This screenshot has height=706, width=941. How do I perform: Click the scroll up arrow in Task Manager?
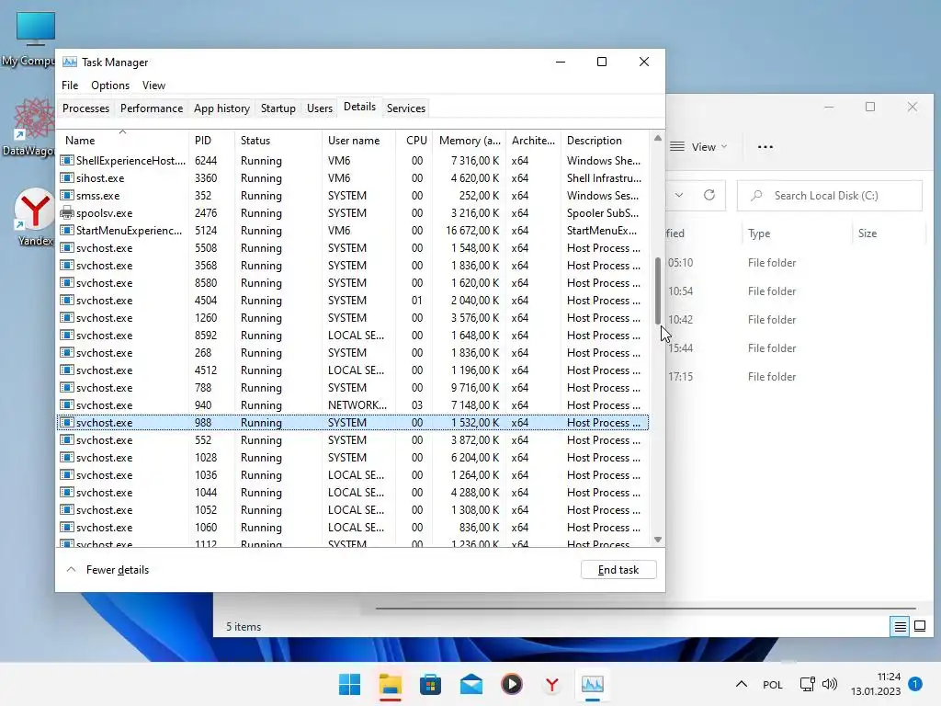pyautogui.click(x=658, y=138)
